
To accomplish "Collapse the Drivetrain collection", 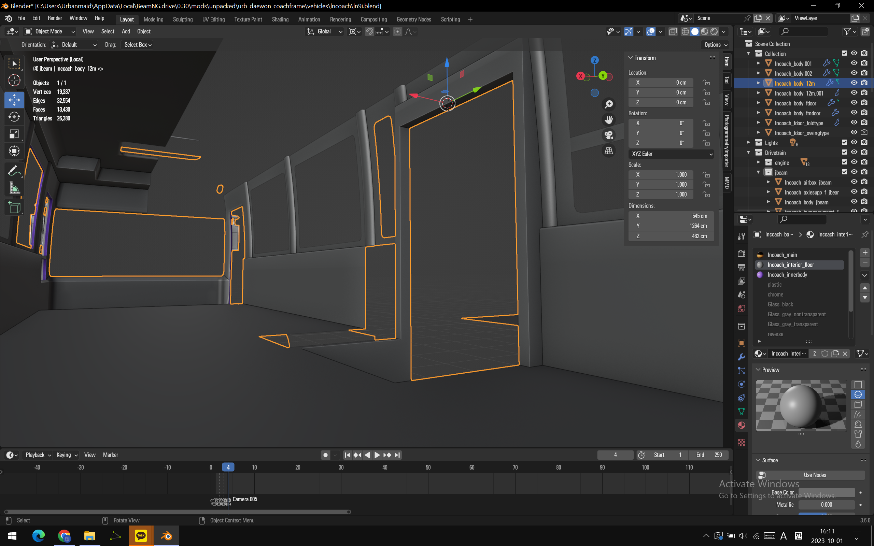I will tap(749, 153).
